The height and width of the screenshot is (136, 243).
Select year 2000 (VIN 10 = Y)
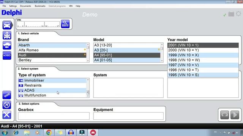pyautogui.click(x=203, y=50)
